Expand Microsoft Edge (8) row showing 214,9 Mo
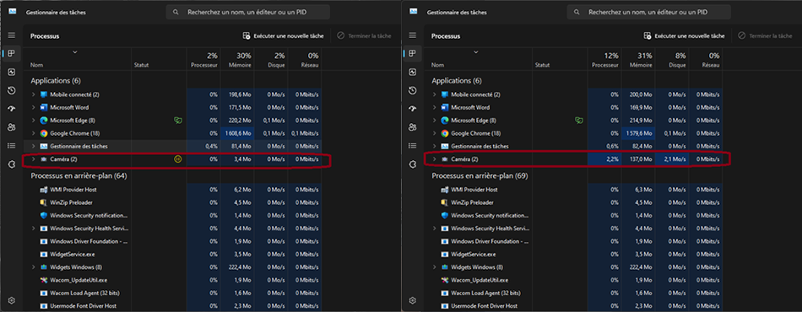This screenshot has height=312, width=802. tap(434, 121)
